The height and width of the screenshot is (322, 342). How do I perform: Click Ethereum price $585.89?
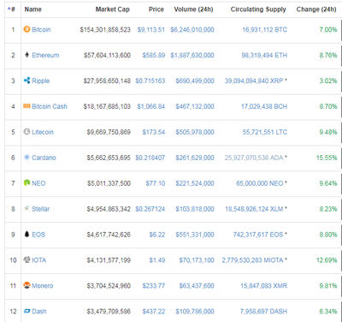(x=154, y=55)
